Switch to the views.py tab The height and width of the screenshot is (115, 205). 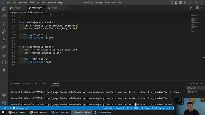(x=17, y=8)
